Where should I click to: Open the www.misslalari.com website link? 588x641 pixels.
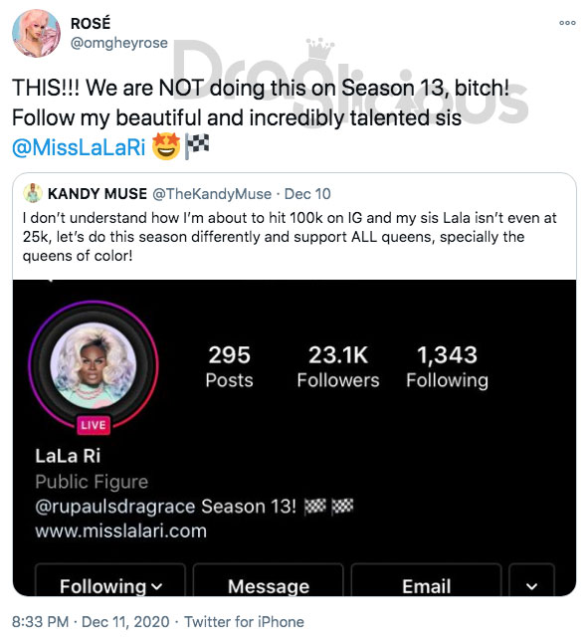point(121,532)
